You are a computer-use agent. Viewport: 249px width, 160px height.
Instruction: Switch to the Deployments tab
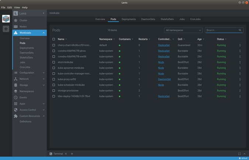pyautogui.click(x=129, y=19)
